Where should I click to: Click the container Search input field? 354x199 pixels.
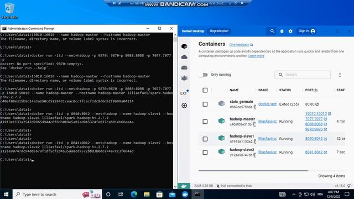click(303, 75)
